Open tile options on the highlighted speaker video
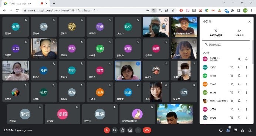The height and width of the screenshot is (136, 256). [138, 64]
